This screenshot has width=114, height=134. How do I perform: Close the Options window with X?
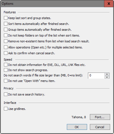(109, 4)
